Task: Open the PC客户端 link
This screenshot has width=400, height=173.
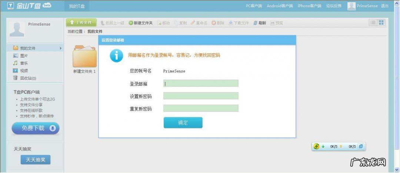Action: click(x=254, y=6)
